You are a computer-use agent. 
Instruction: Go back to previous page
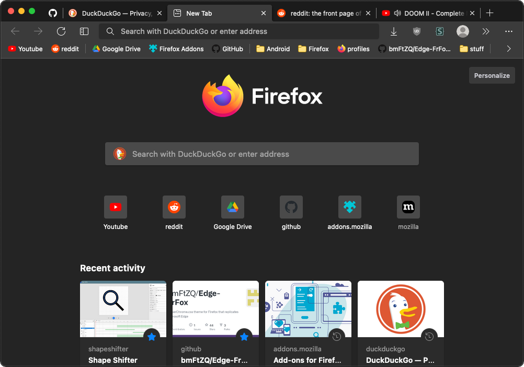tap(15, 31)
